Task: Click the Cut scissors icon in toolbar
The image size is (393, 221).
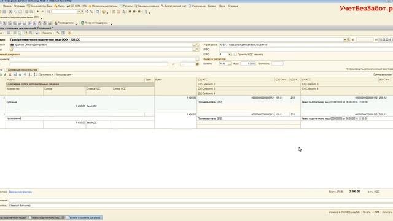Action: 10,12
